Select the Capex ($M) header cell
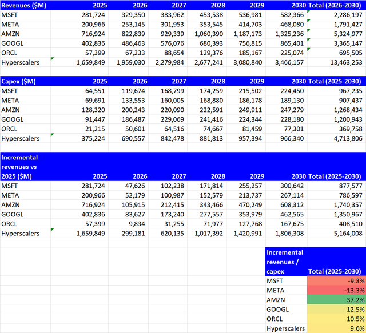The image size is (366, 333). (25, 81)
